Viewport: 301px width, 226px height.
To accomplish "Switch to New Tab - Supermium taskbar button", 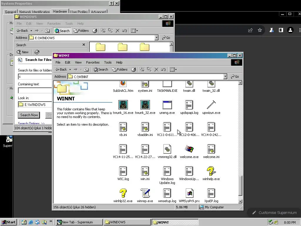I will pos(79,222).
